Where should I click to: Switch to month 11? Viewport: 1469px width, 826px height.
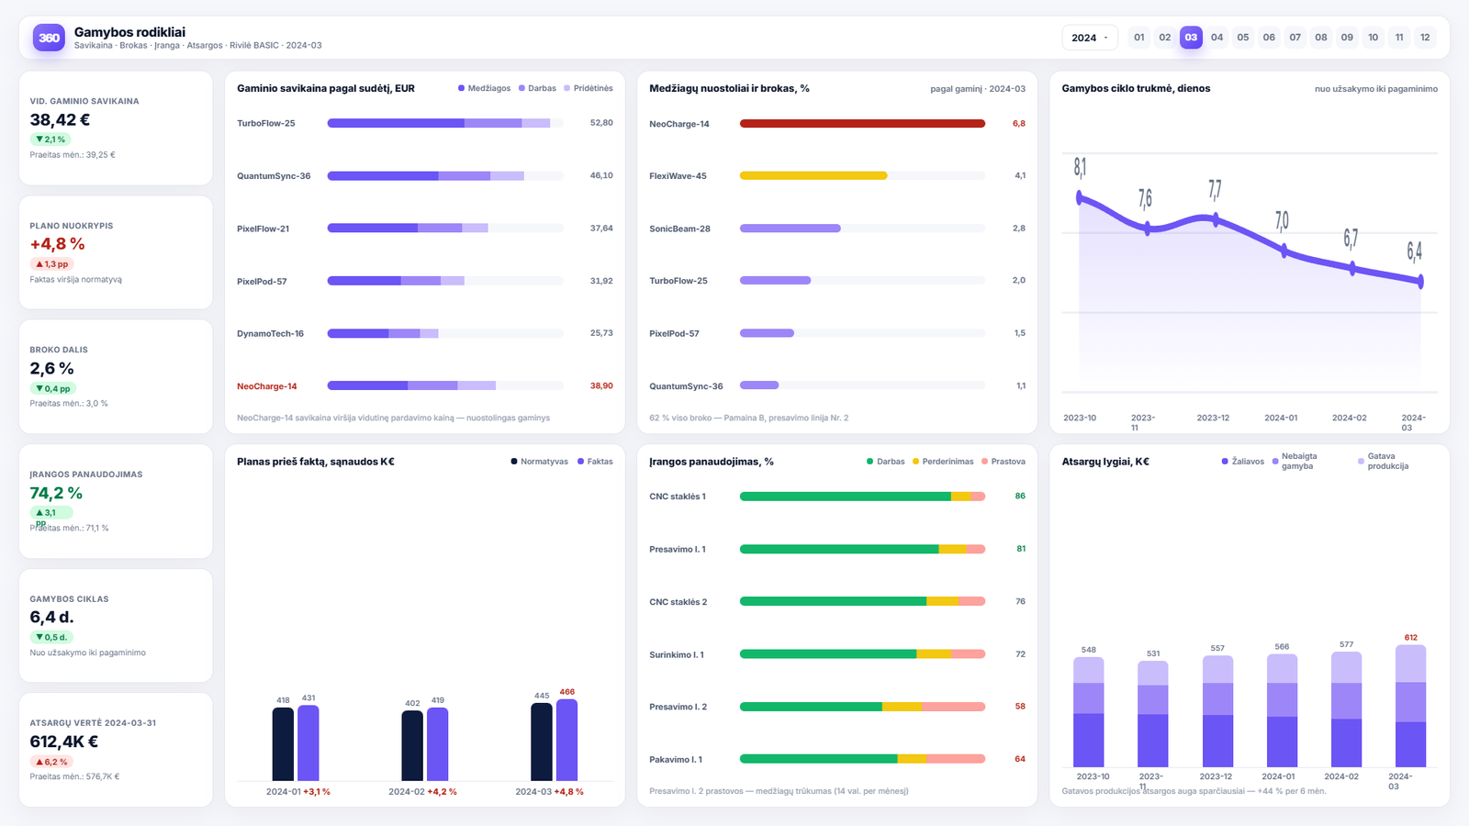1399,38
